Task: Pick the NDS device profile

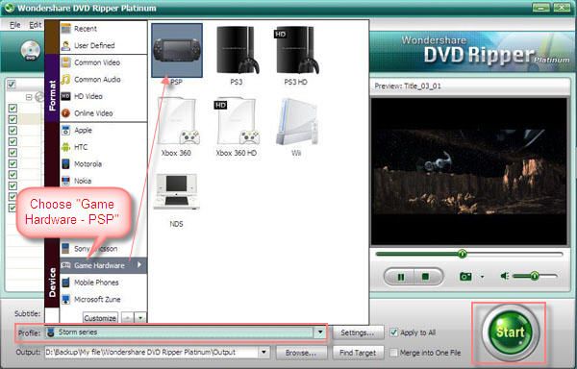Action: click(176, 191)
